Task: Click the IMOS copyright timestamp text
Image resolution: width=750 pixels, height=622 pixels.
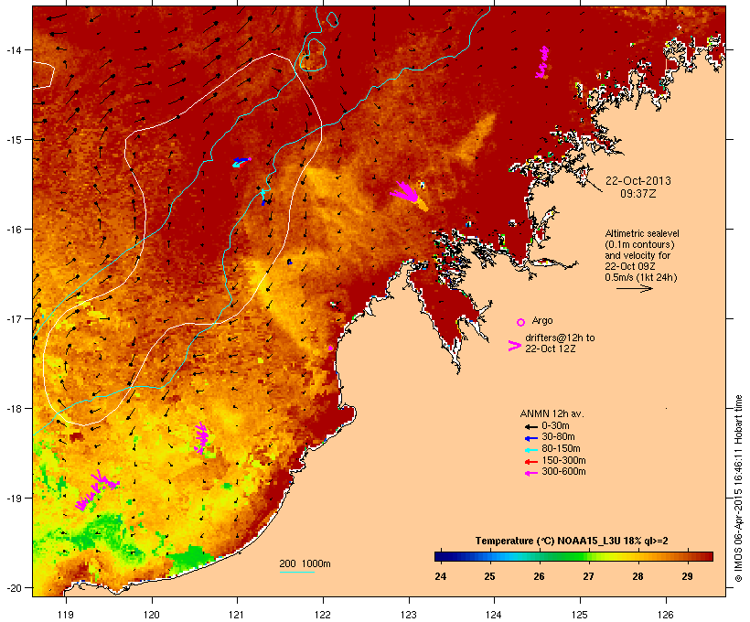Action: coord(738,488)
